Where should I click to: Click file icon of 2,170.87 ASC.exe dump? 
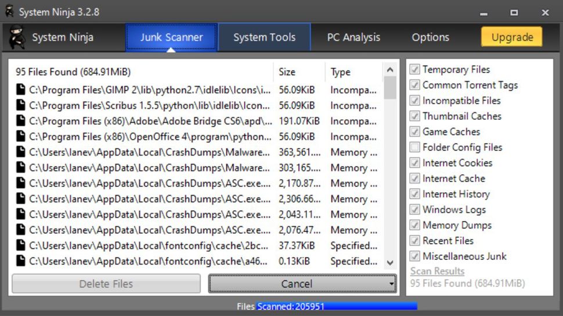tap(21, 183)
